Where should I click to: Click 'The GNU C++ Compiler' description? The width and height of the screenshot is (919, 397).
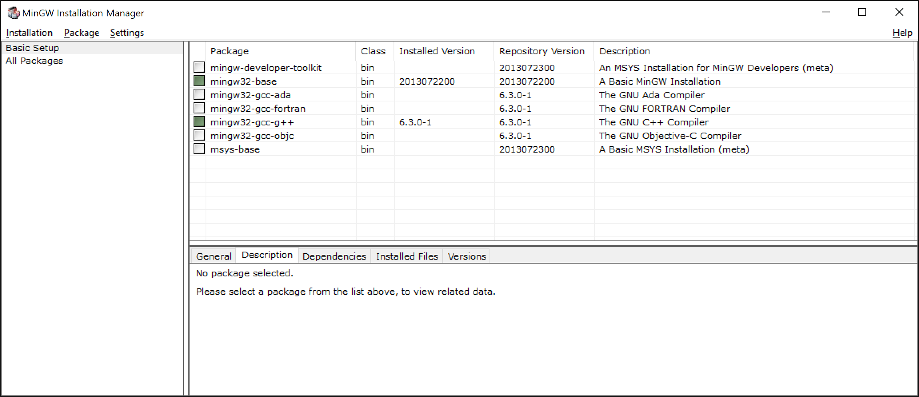654,122
